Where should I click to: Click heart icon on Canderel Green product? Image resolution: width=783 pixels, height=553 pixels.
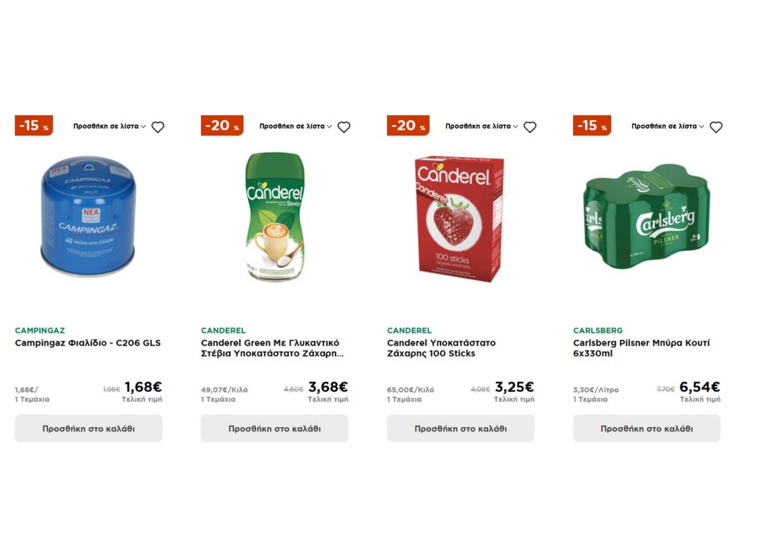344,127
